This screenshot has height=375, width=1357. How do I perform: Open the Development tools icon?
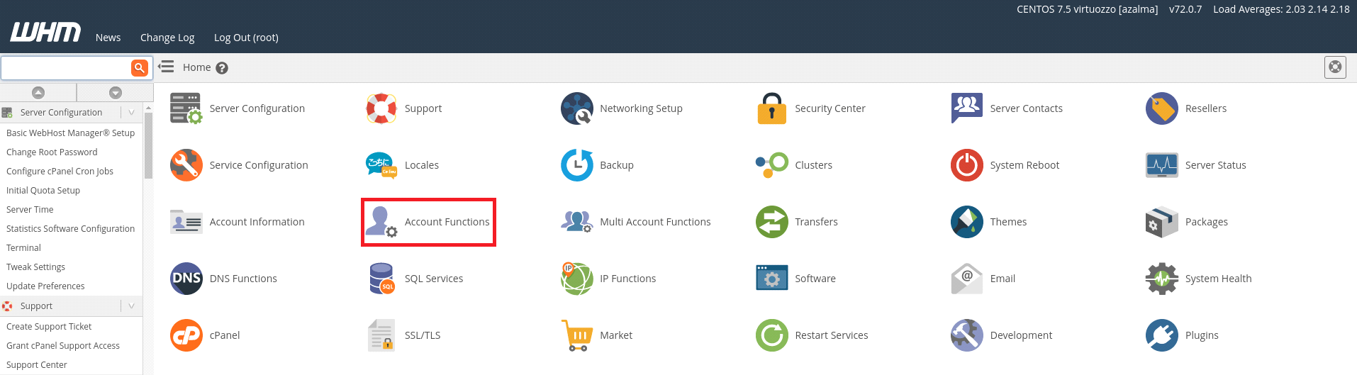coord(967,335)
